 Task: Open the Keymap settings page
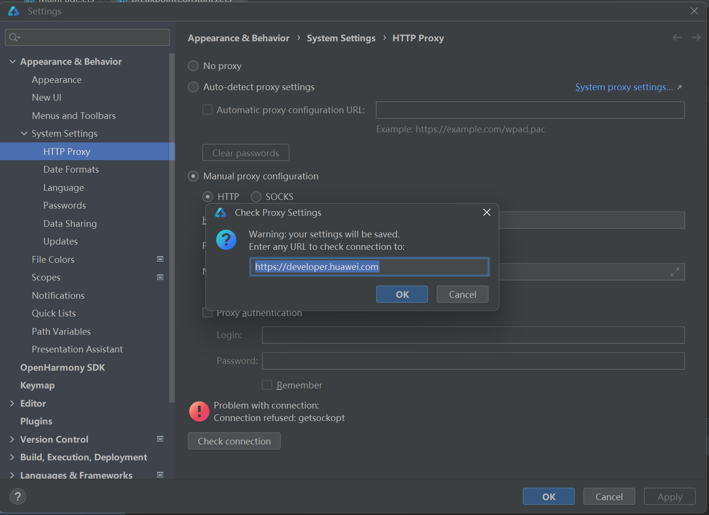[x=37, y=386]
